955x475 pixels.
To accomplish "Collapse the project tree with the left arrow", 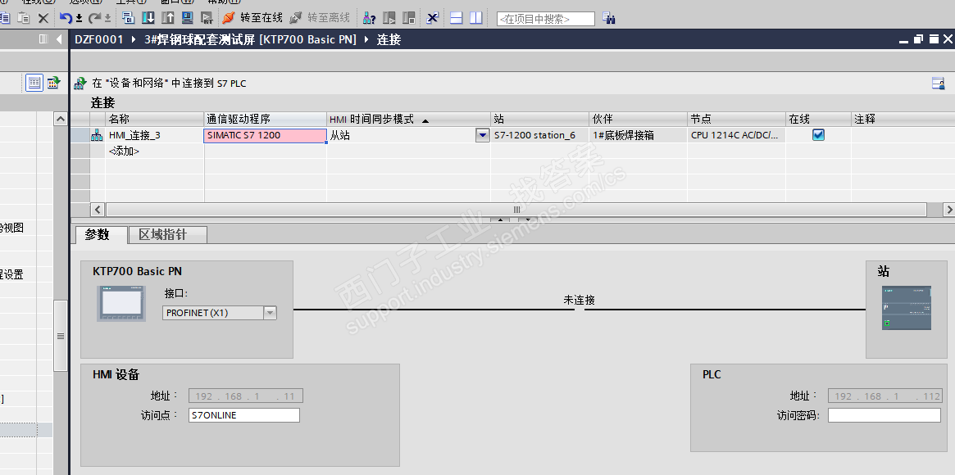I will tap(59, 39).
